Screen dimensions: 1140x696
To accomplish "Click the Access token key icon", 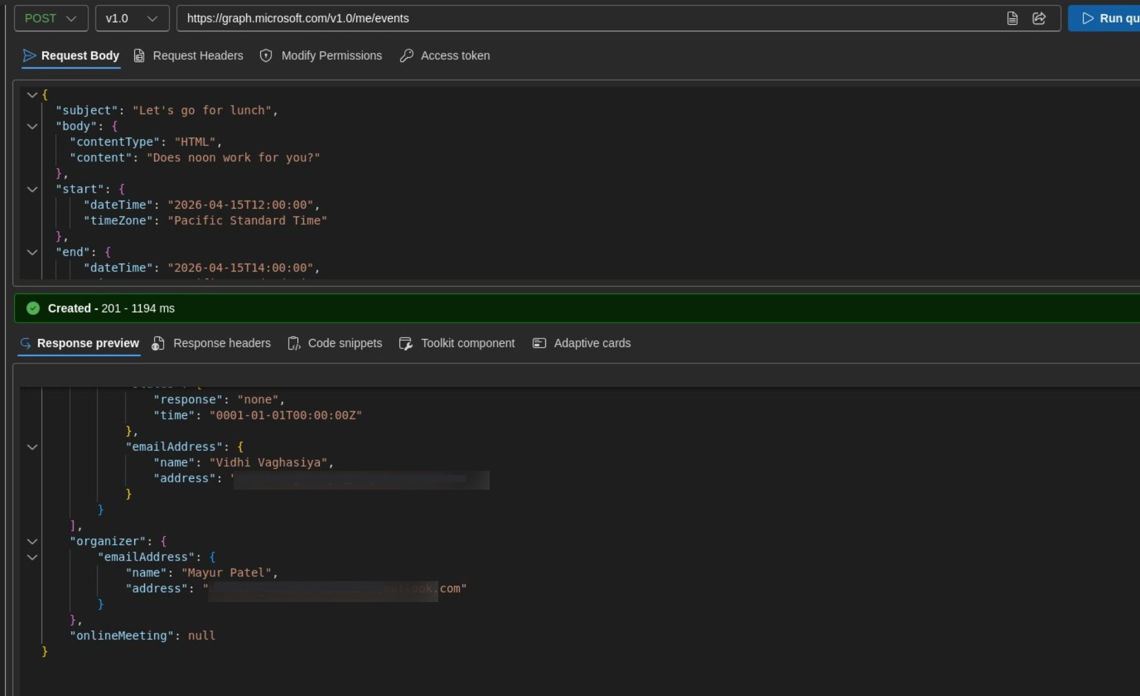I will point(407,56).
